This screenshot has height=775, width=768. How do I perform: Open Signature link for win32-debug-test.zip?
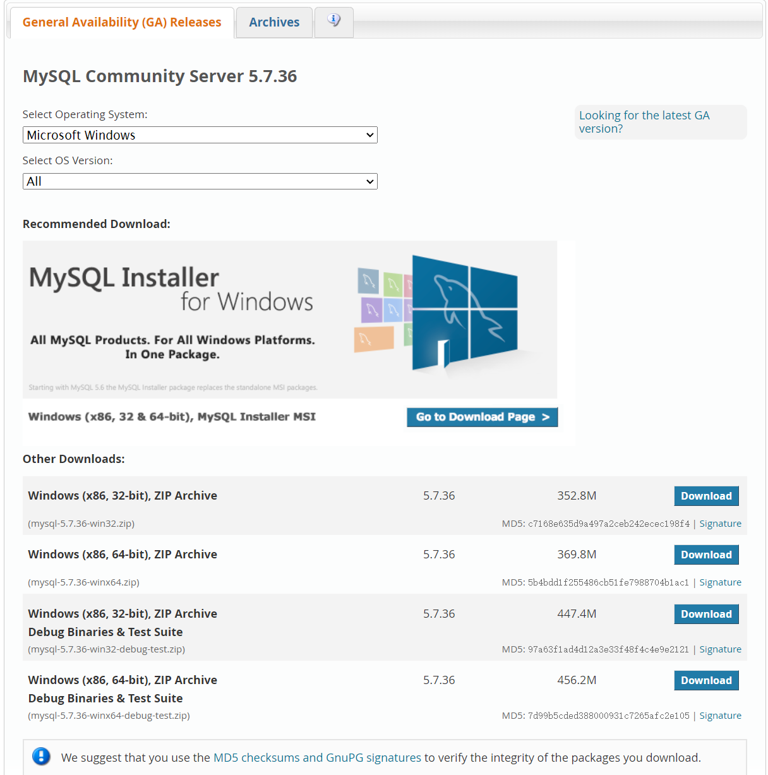click(720, 649)
